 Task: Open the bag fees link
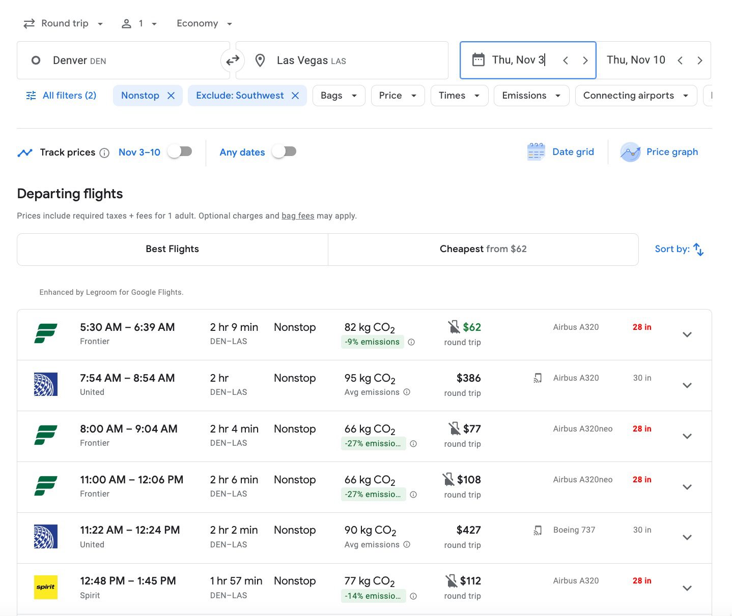pyautogui.click(x=298, y=216)
